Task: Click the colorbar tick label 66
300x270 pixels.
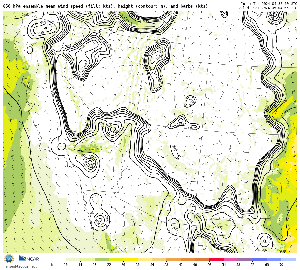Action: click(x=267, y=265)
